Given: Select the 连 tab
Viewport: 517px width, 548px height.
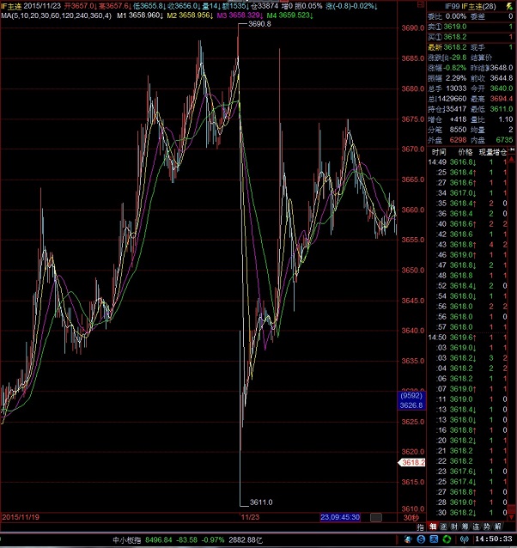Looking at the screenshot, I should [476, 527].
